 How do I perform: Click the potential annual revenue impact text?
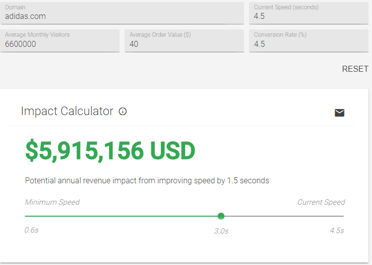(147, 180)
